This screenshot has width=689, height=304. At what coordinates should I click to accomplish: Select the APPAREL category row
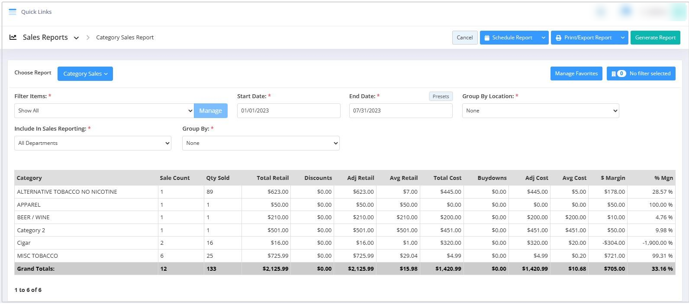coord(344,205)
